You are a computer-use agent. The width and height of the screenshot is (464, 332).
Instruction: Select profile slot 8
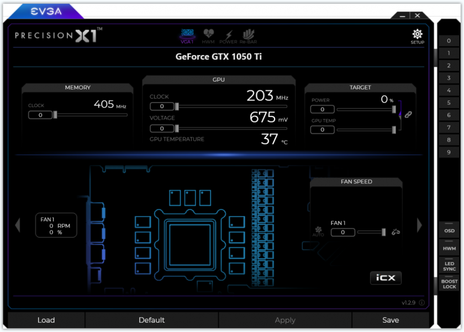[x=449, y=140]
